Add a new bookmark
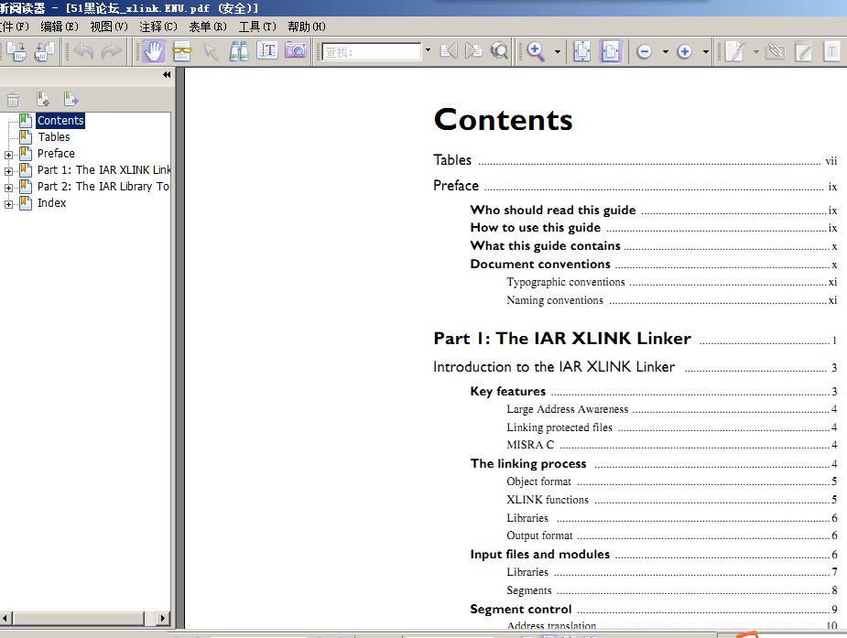The image size is (847, 638). (x=43, y=100)
